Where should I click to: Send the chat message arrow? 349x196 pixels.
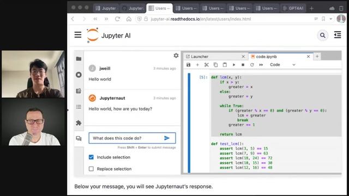pyautogui.click(x=167, y=138)
